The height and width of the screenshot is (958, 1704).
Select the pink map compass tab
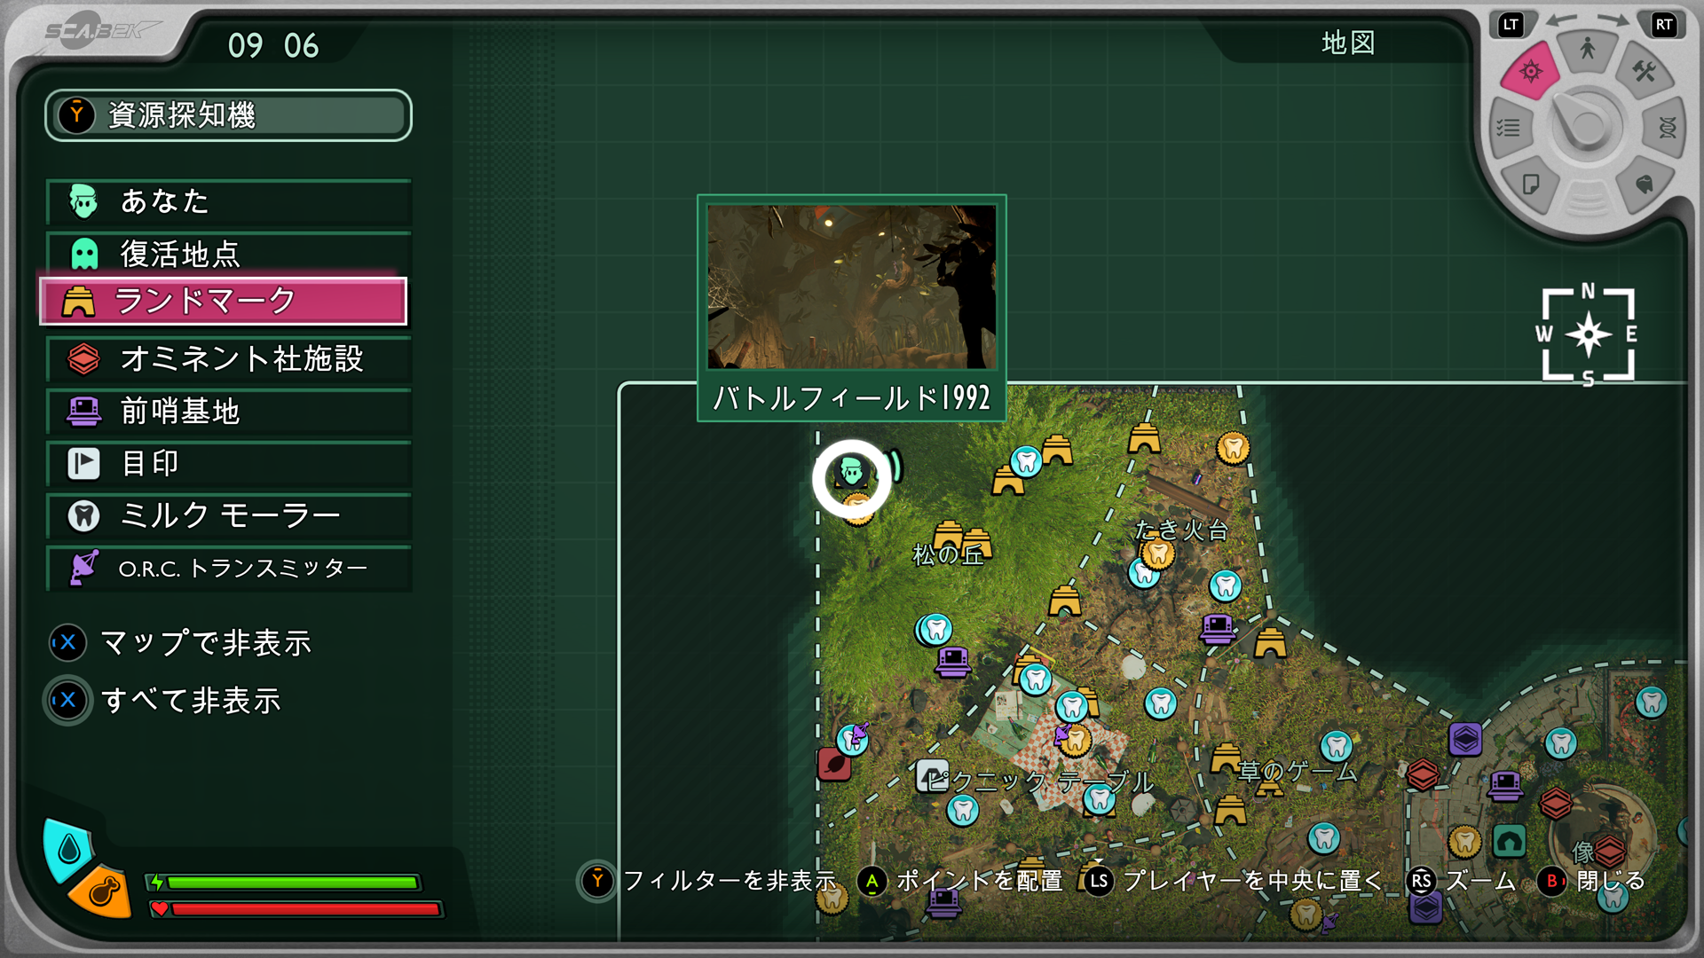click(1531, 72)
